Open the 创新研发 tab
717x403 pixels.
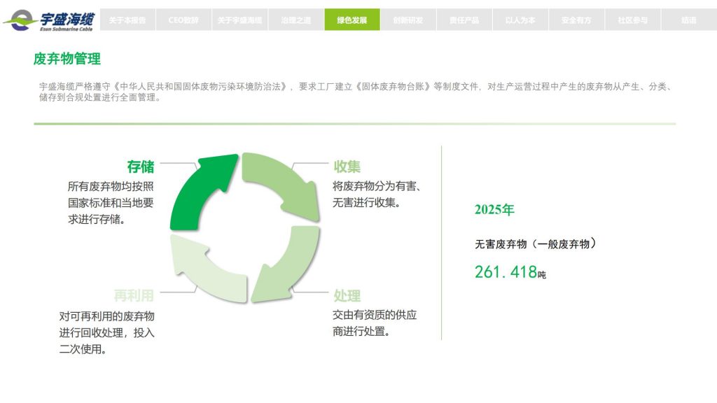[408, 20]
